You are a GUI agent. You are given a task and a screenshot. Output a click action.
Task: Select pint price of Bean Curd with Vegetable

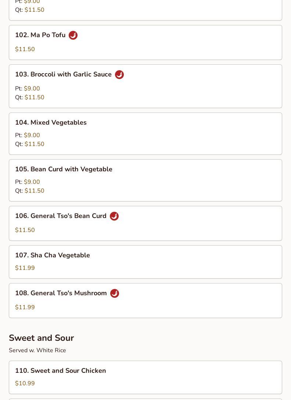pyautogui.click(x=32, y=182)
